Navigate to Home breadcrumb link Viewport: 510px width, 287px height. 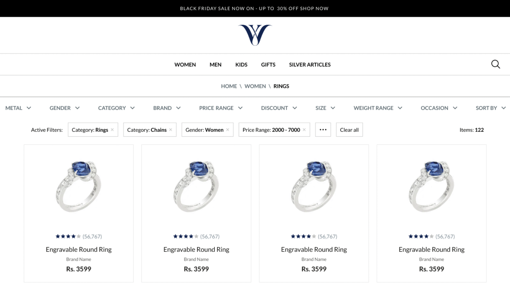[229, 86]
